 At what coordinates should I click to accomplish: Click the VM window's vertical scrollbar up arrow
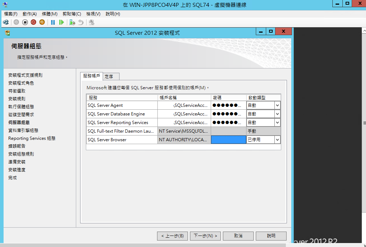point(364,30)
